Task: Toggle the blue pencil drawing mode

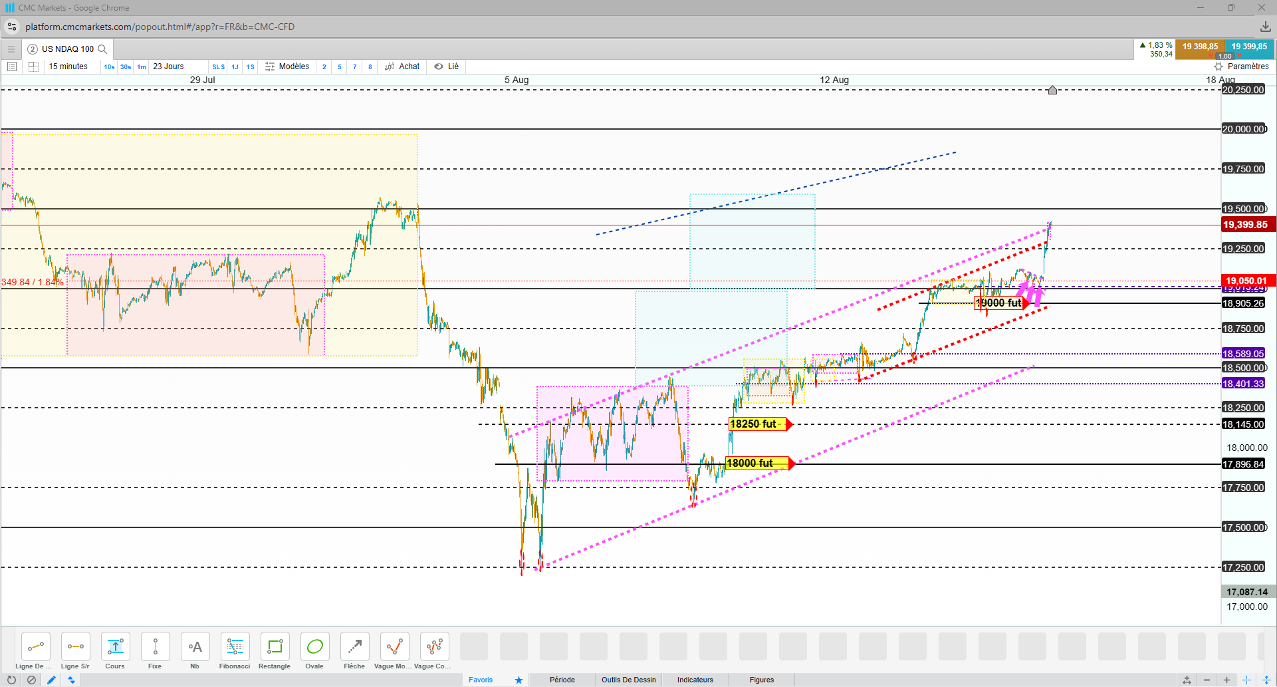Action: tap(51, 680)
